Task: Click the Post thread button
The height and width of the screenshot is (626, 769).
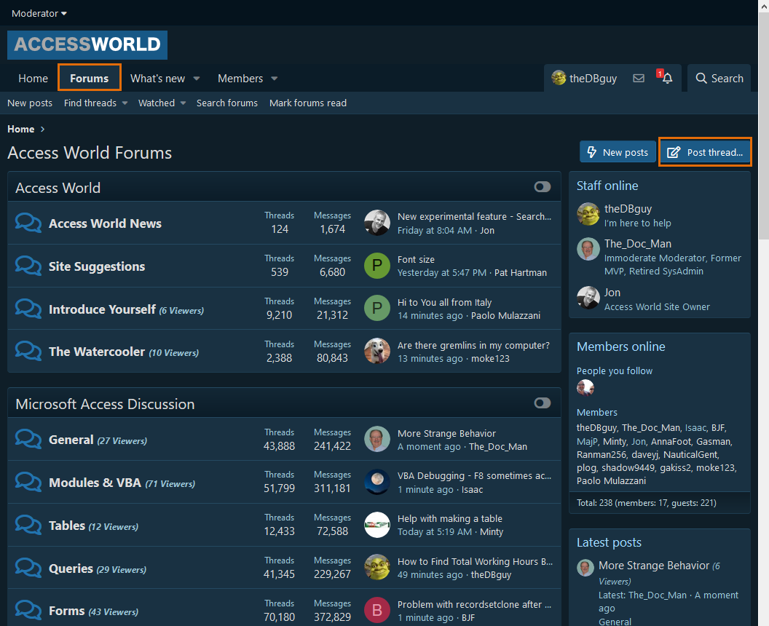Action: pos(705,152)
